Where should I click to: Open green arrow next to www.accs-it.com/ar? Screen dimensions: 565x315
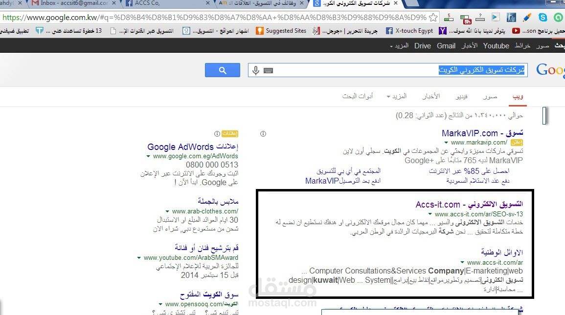coord(462,263)
